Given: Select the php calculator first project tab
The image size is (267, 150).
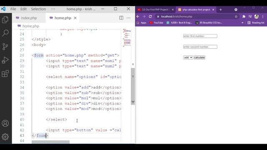Looking at the screenshot, I should tap(196, 10).
